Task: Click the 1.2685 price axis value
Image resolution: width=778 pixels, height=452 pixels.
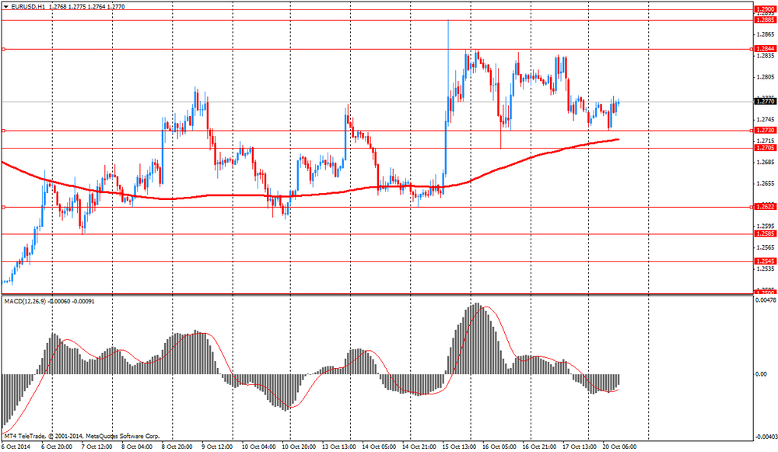Action: [766, 163]
